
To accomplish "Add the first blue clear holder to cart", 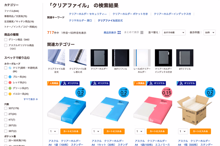I will (71, 131).
